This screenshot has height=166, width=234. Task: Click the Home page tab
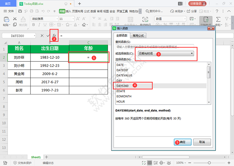(x=8, y=3)
